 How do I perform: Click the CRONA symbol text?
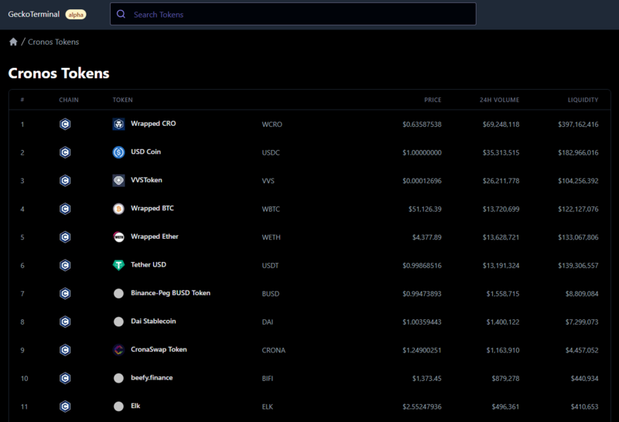pyautogui.click(x=274, y=350)
